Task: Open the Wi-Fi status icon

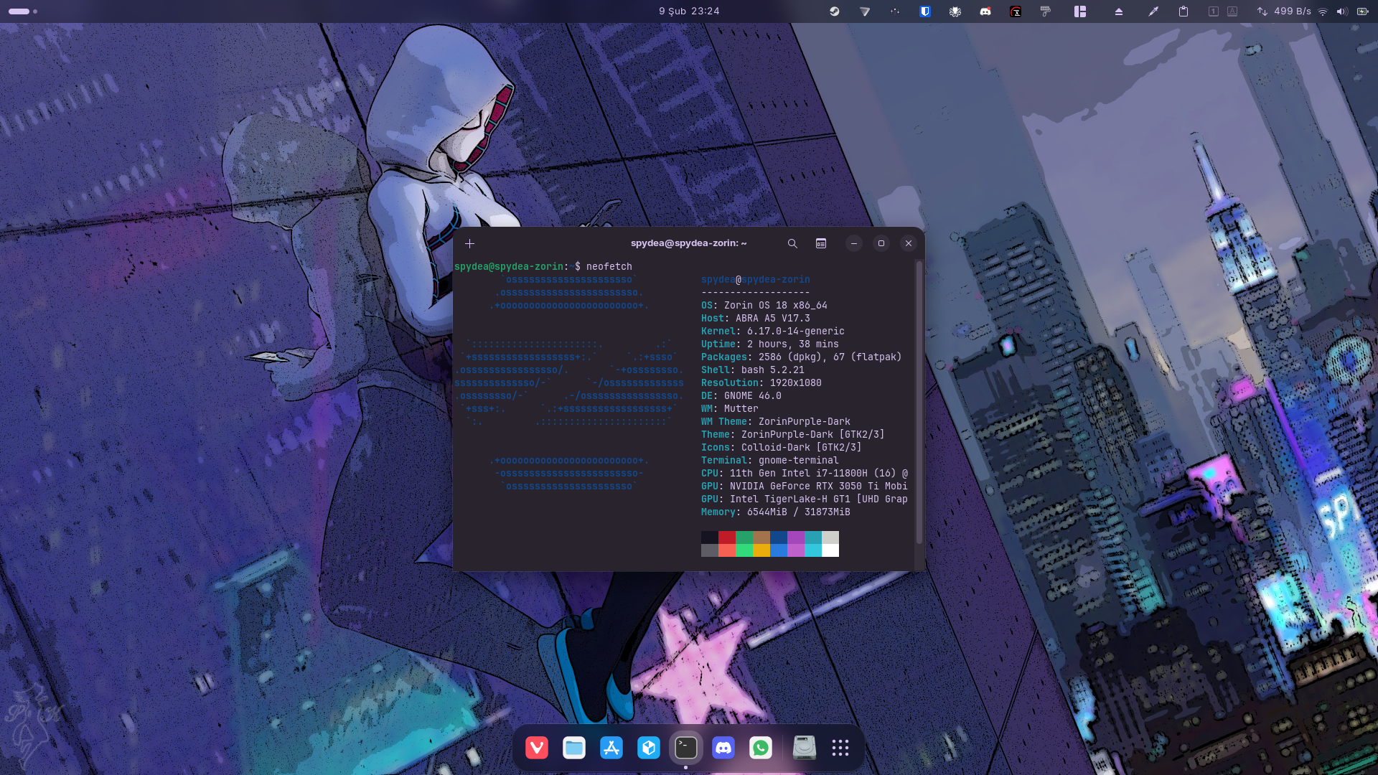Action: 1323,11
